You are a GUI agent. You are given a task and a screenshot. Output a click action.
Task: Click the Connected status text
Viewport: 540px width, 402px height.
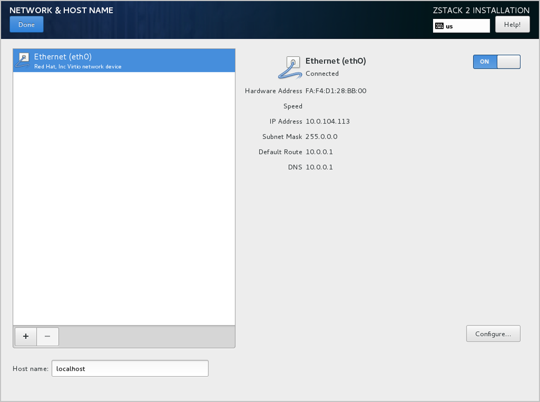point(322,74)
